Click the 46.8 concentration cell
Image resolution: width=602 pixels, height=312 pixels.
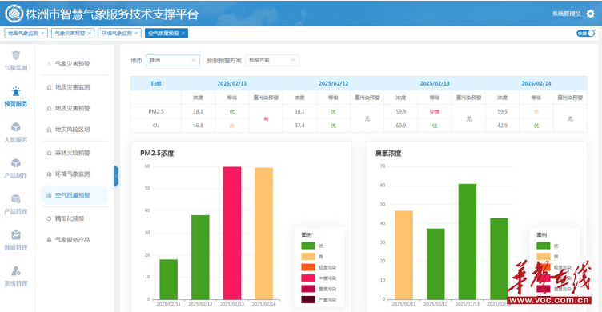[198, 126]
